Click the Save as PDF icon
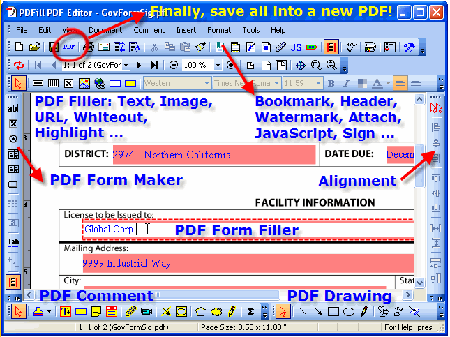450x337 pixels. [69, 47]
